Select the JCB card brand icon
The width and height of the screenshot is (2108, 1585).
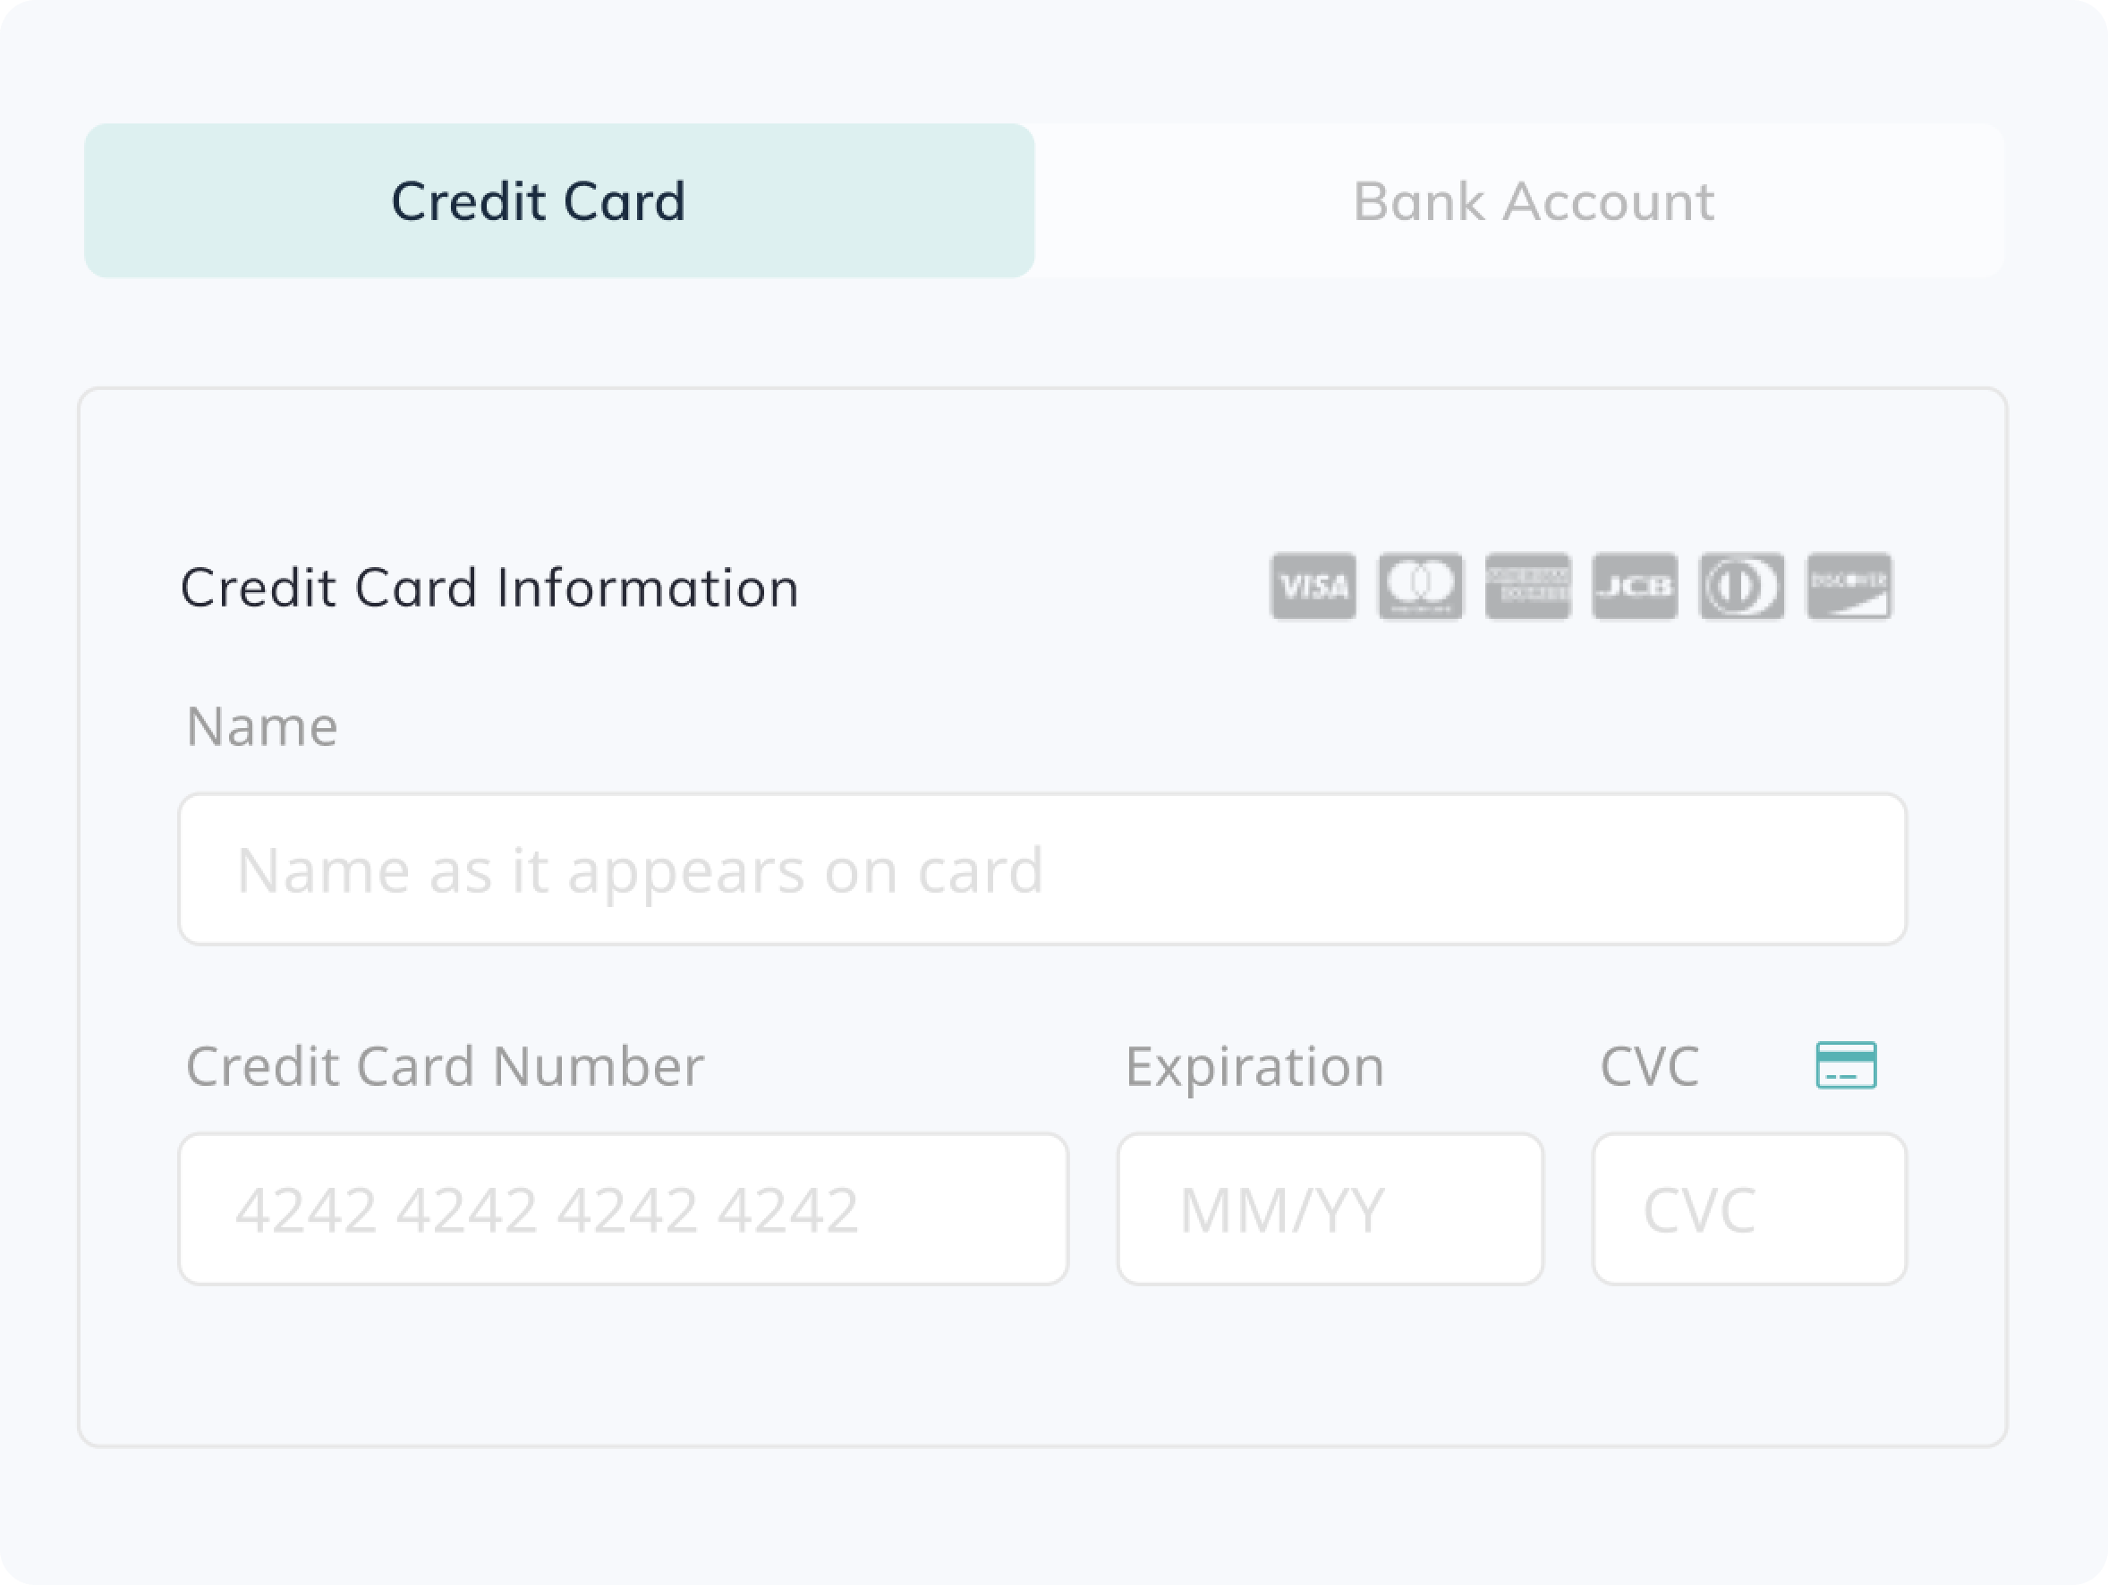pyautogui.click(x=1635, y=588)
